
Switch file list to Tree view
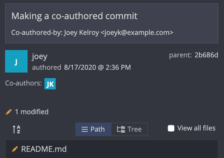pyautogui.click(x=129, y=129)
